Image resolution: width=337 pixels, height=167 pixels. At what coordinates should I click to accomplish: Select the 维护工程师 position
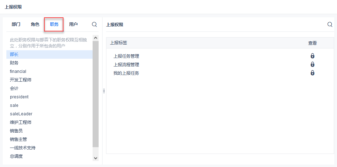49,122
